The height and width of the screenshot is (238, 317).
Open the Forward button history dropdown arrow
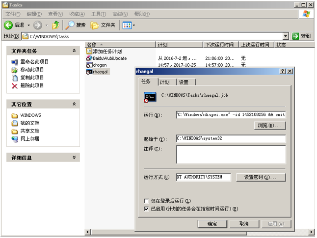point(47,26)
